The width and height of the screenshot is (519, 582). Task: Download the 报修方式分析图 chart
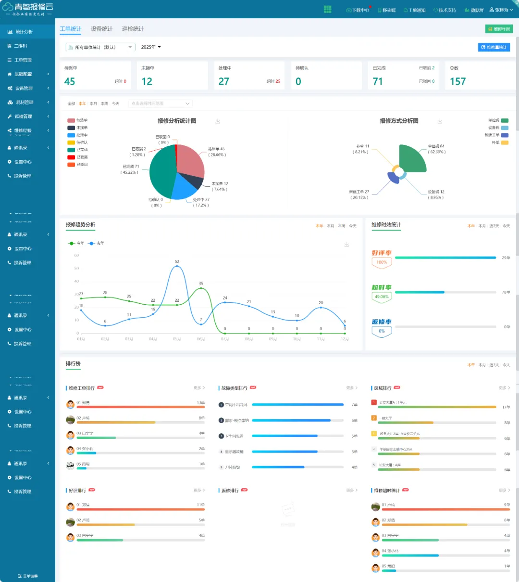coord(440,121)
